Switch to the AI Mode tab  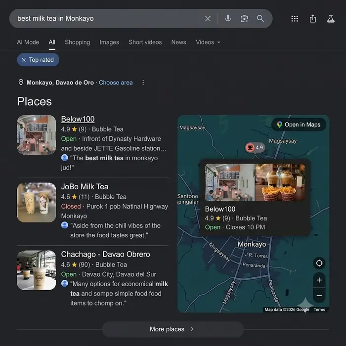click(x=28, y=42)
